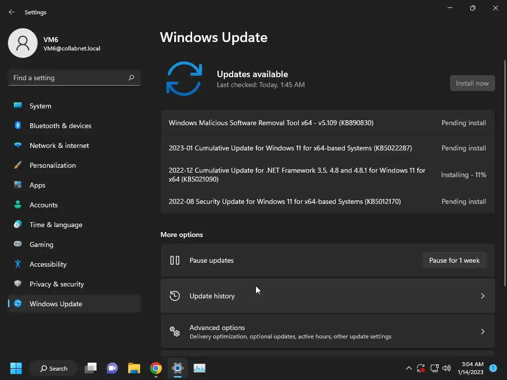Screen dimensions: 507x380
Task: Click the search magnifier in Find a setting
Action: pyautogui.click(x=131, y=78)
